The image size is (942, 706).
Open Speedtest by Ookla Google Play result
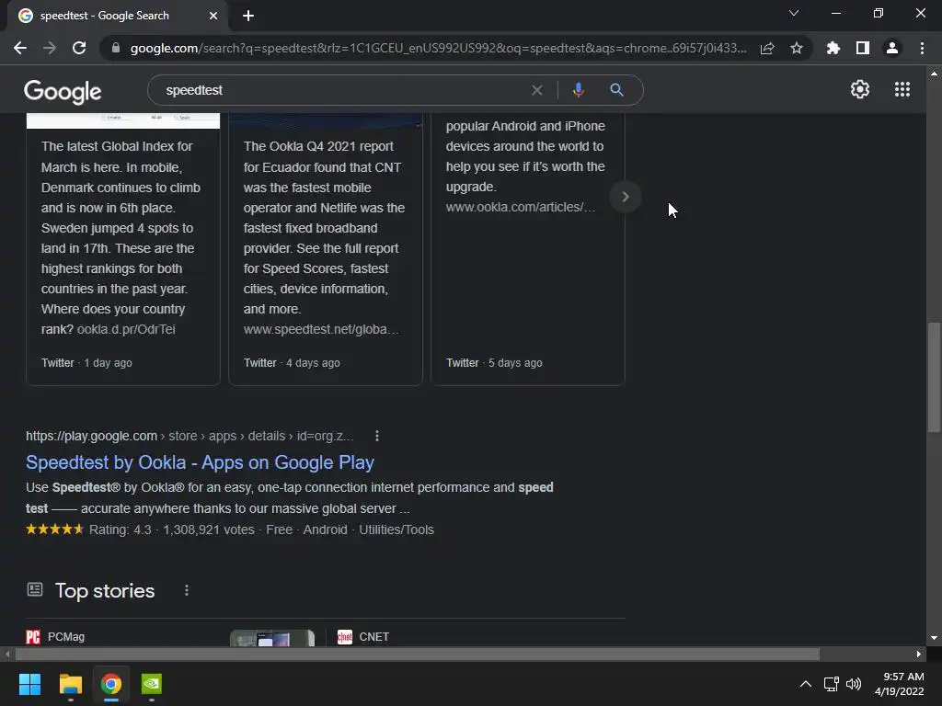click(200, 462)
